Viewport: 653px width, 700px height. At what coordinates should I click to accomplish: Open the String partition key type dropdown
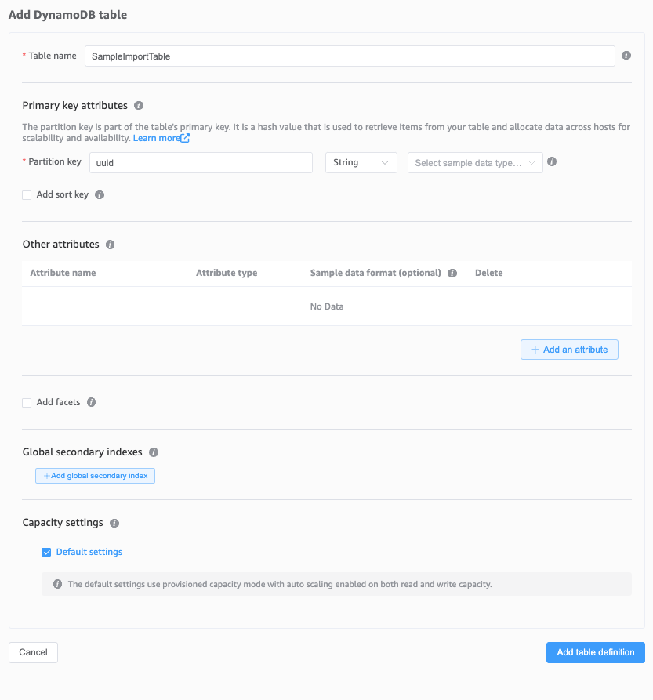tap(361, 162)
